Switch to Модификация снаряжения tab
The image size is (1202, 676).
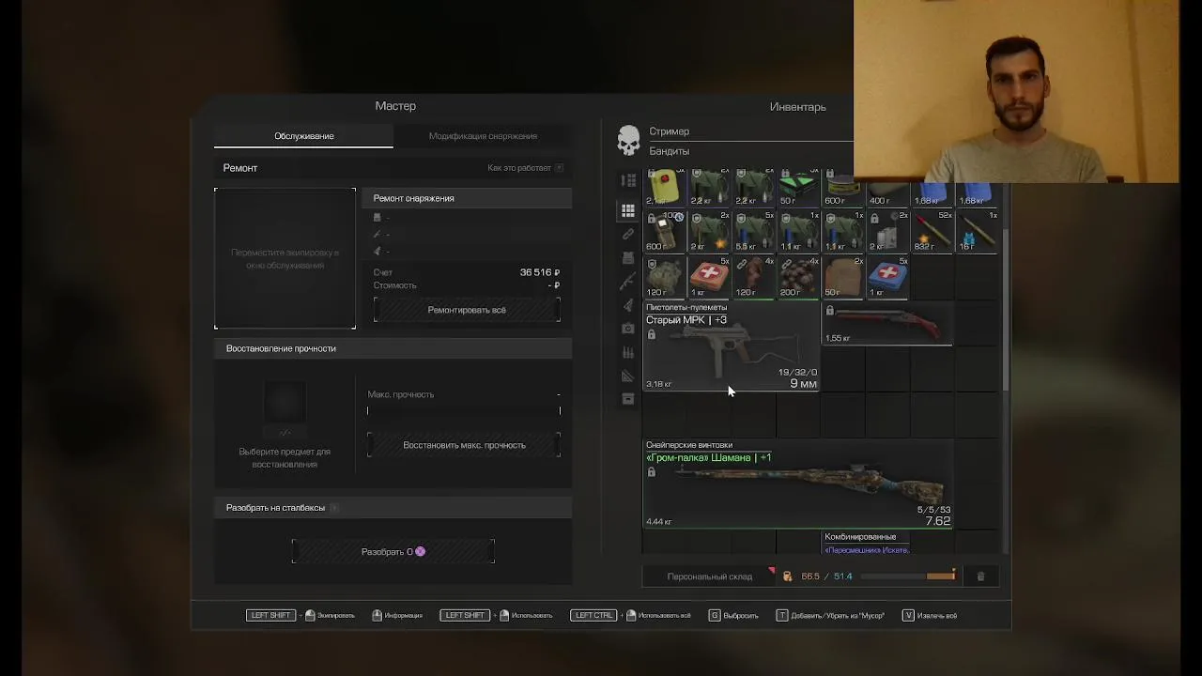483,136
